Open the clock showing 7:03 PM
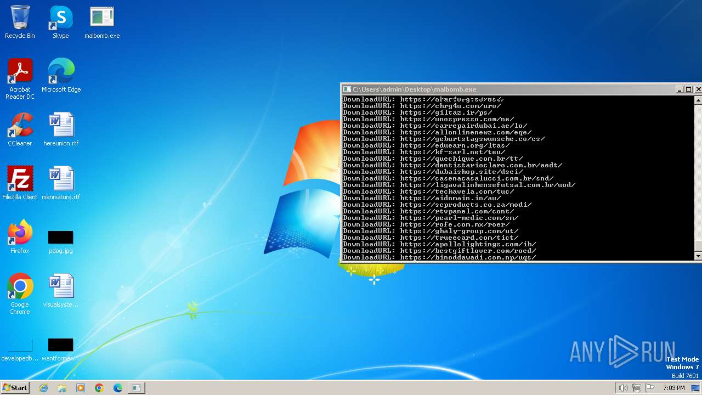702x395 pixels. pos(674,388)
